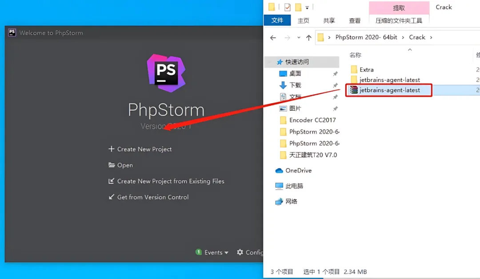Image resolution: width=480 pixels, height=279 pixels.
Task: Select the jetbrains-agent-latest folder
Action: pyautogui.click(x=389, y=80)
